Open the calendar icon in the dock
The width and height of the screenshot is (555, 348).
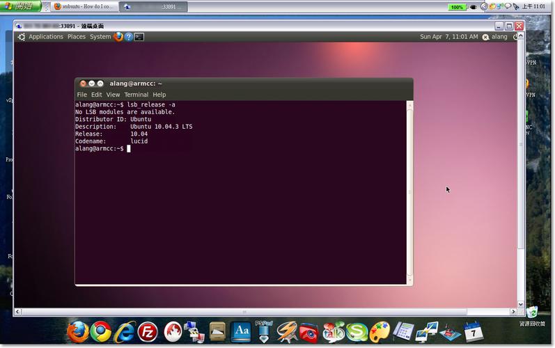point(474,332)
